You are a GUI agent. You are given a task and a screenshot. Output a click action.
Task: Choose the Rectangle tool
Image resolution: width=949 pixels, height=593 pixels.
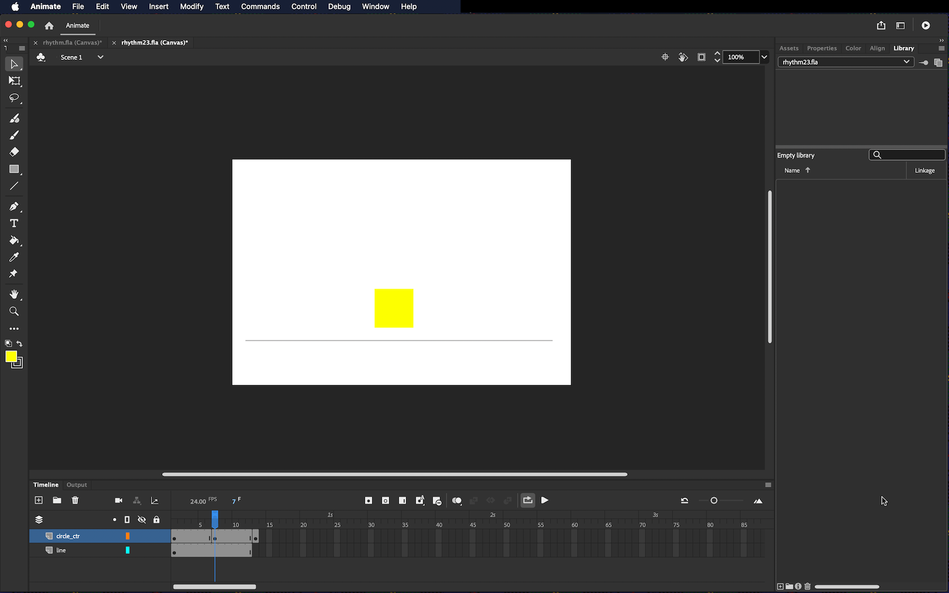[14, 169]
